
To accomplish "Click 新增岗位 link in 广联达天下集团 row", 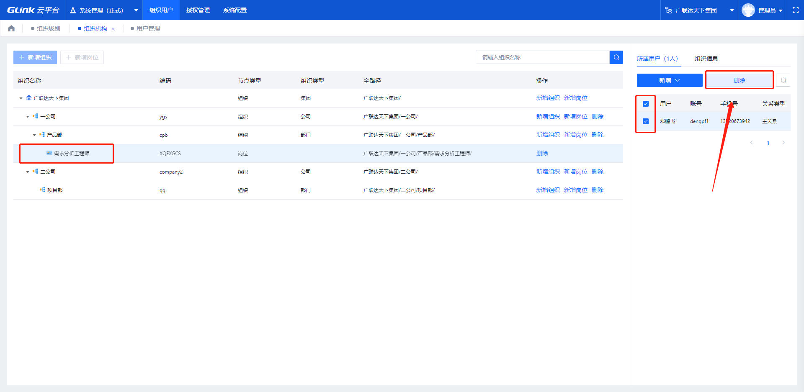I will (576, 98).
